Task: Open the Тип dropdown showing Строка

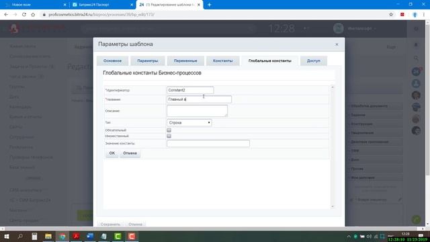Action: click(x=189, y=122)
